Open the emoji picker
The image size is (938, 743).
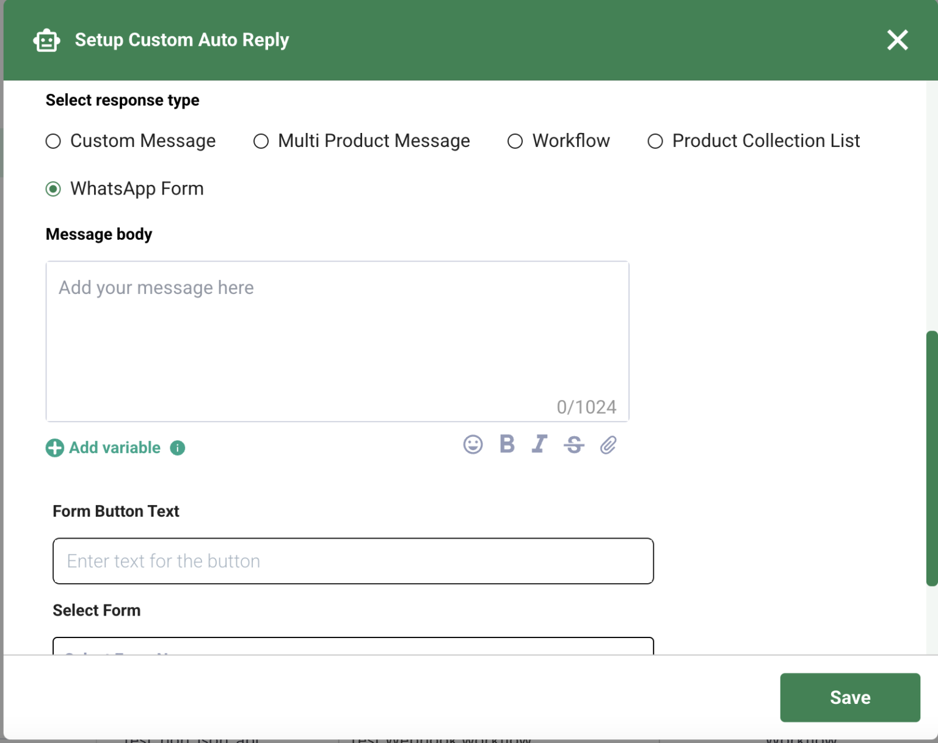(x=473, y=445)
